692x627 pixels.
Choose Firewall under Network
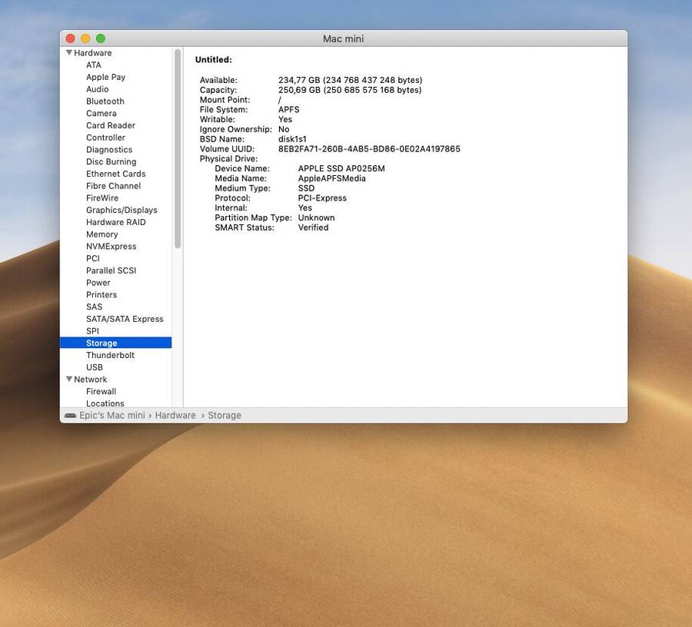(101, 392)
